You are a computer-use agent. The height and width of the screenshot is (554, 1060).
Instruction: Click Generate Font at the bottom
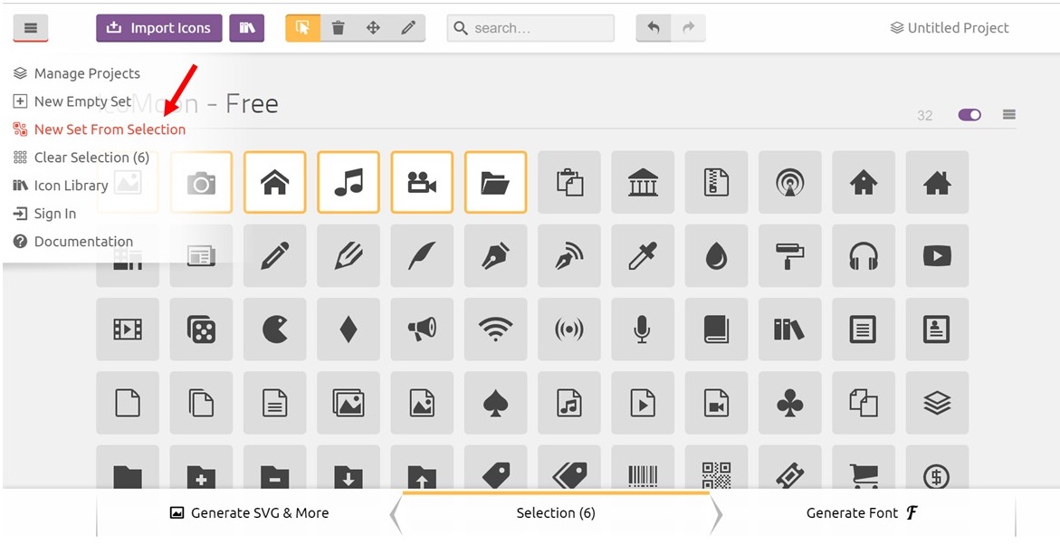click(862, 513)
